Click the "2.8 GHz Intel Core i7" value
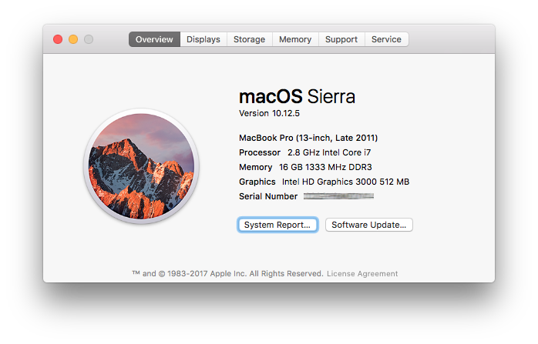The height and width of the screenshot is (344, 538). click(x=329, y=152)
